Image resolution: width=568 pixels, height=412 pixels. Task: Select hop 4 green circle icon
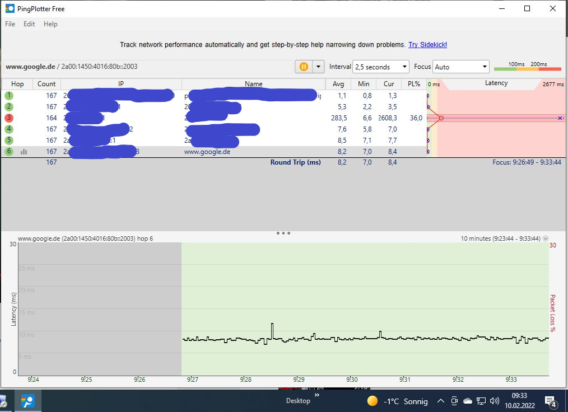pyautogui.click(x=9, y=129)
